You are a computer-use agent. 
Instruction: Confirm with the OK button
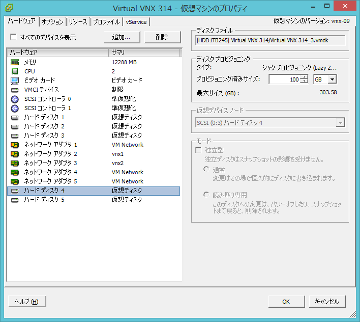click(286, 302)
